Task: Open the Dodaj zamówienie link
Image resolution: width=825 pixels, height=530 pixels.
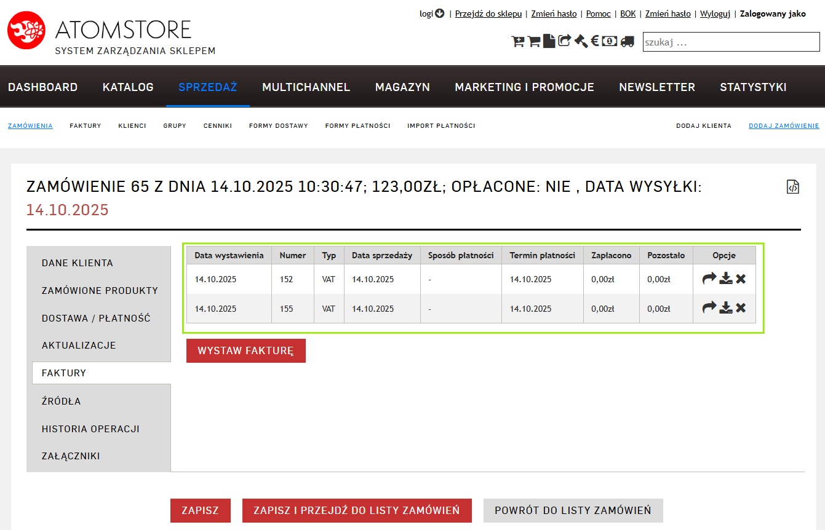Action: 784,125
